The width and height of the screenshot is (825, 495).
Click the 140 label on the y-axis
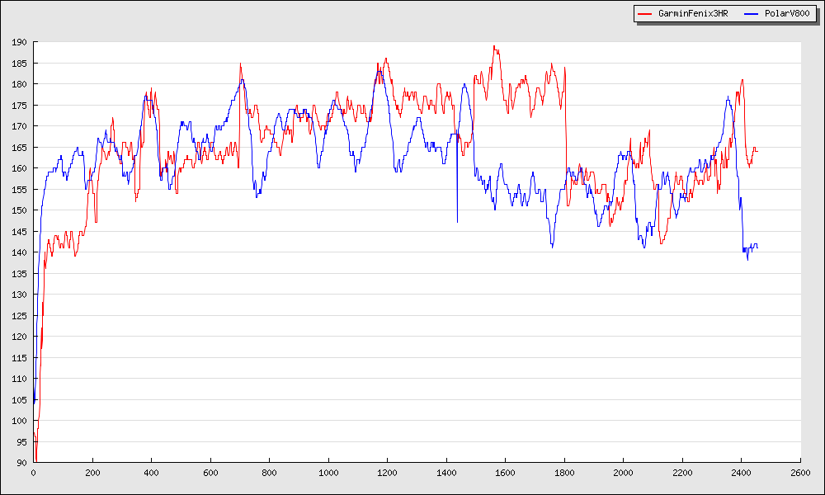click(19, 252)
